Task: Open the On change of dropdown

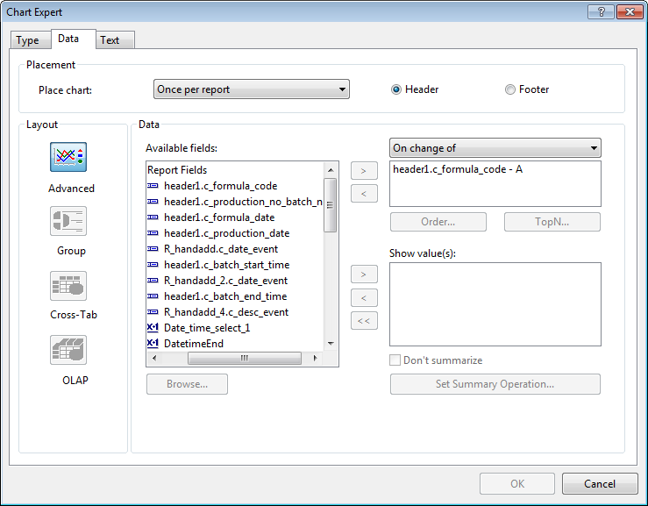Action: (495, 148)
